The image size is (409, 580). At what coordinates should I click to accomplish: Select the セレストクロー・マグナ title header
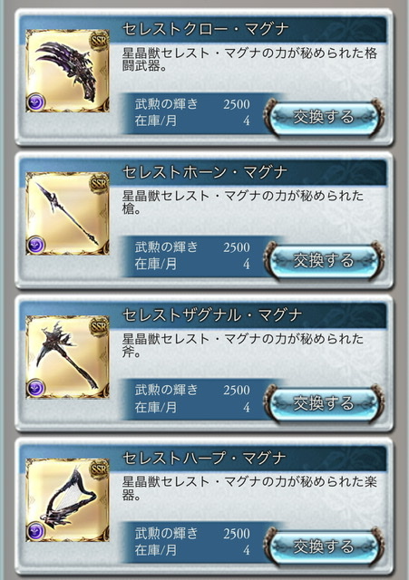(205, 29)
